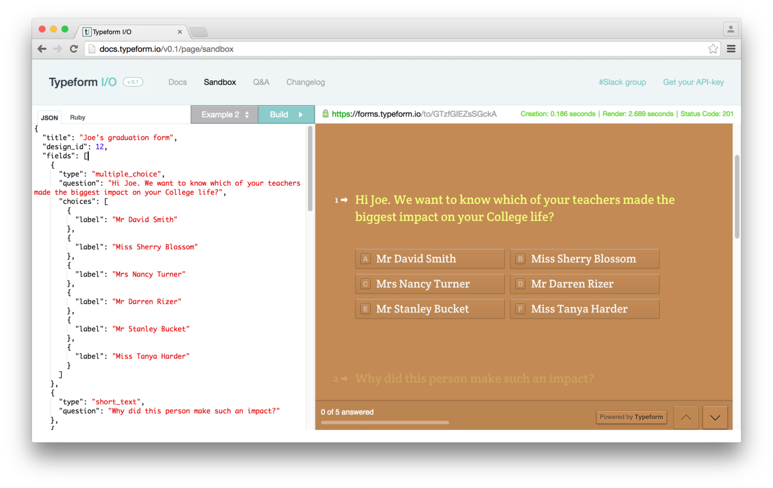
Task: Click the E key badge icon
Action: click(x=365, y=309)
